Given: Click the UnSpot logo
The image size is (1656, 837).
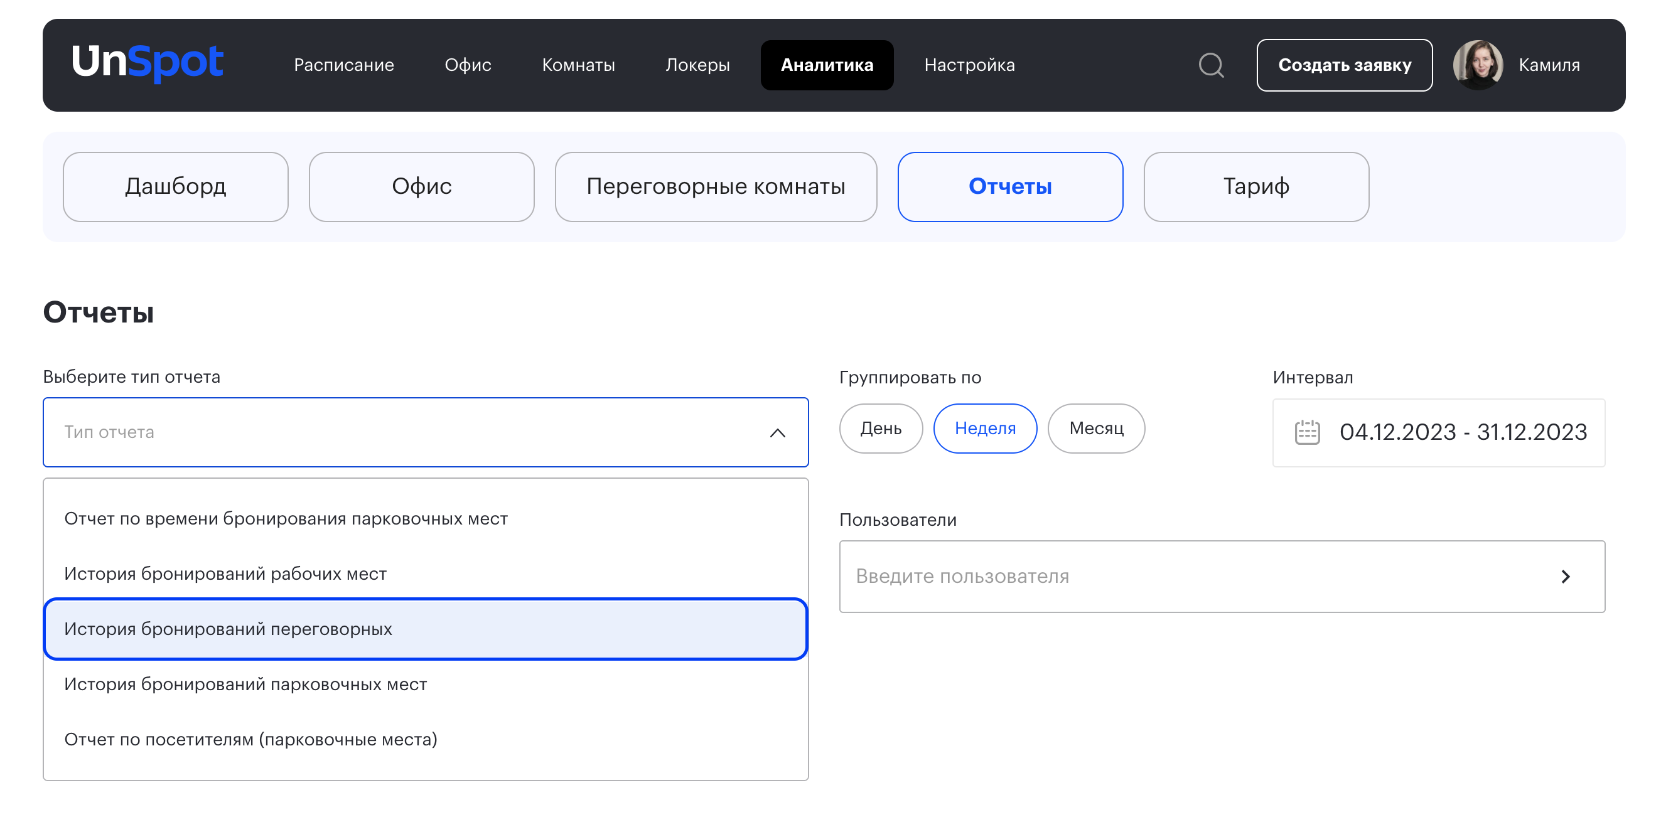Looking at the screenshot, I should (x=148, y=62).
